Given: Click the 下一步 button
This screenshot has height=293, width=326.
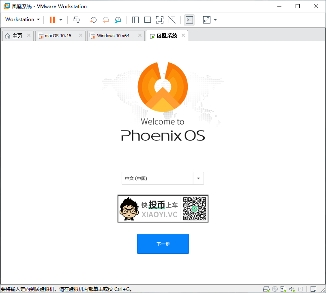Looking at the screenshot, I should tap(163, 244).
